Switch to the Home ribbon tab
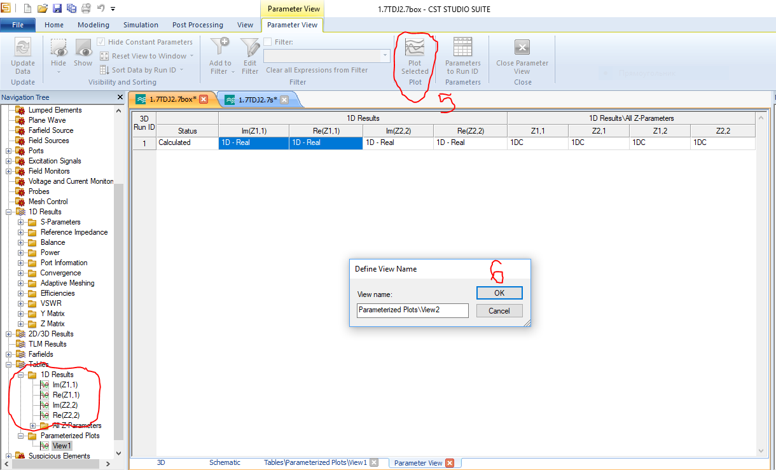Image resolution: width=776 pixels, height=470 pixels. pyautogui.click(x=54, y=25)
